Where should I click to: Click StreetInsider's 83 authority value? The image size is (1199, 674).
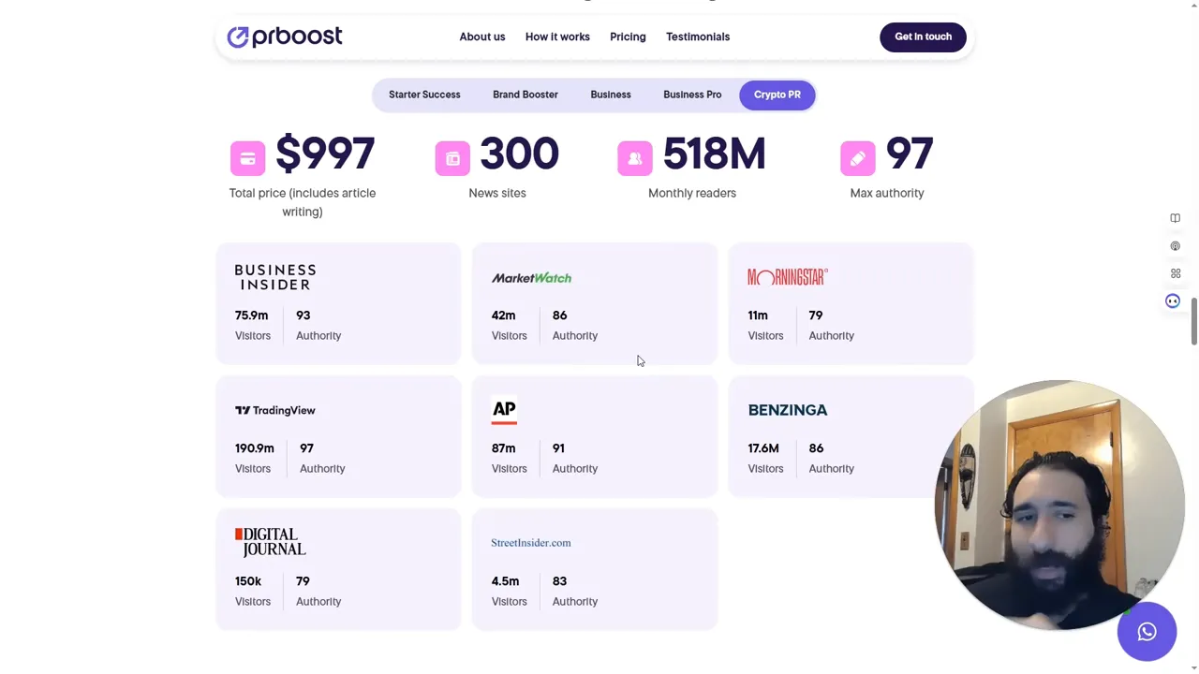(x=559, y=581)
